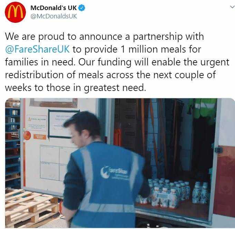Viewport: 235px width, 229px height.
Task: Click the tweet text about 1 million meals
Action: point(117,62)
